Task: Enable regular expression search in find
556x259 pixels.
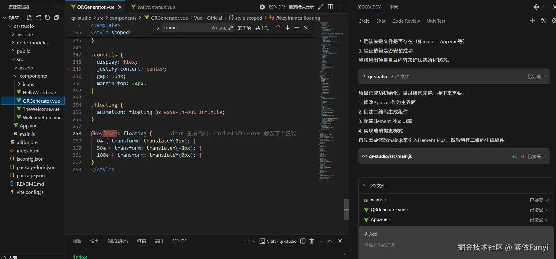Action: 231,28
